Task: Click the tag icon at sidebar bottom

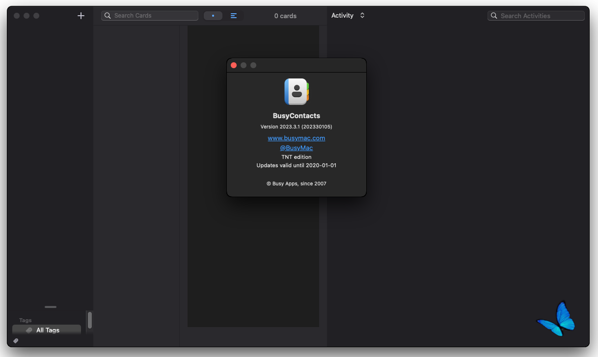Action: pyautogui.click(x=16, y=340)
